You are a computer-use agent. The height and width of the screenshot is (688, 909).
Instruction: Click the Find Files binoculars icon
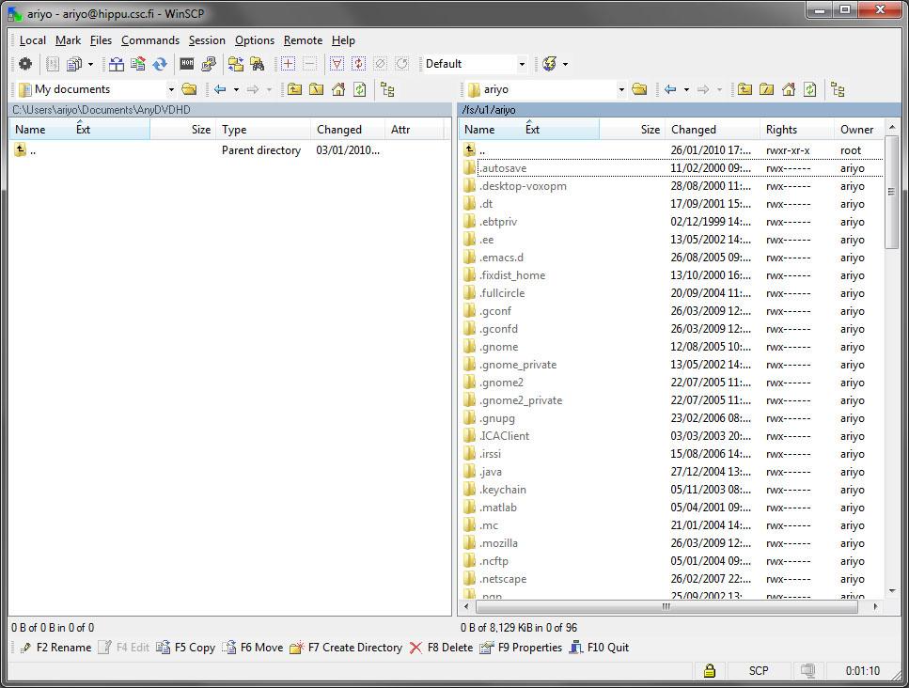click(x=255, y=65)
